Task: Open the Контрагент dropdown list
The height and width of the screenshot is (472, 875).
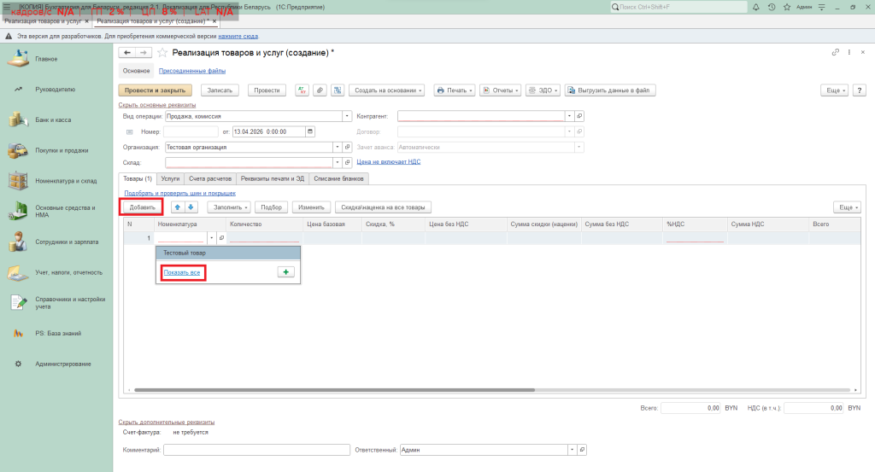Action: click(569, 116)
